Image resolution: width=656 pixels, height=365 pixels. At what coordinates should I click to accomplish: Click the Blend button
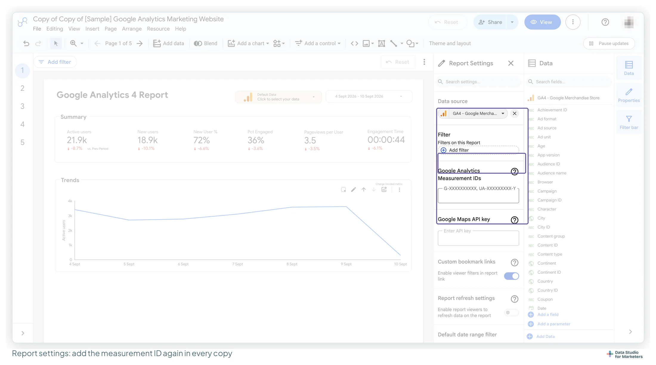(x=205, y=43)
